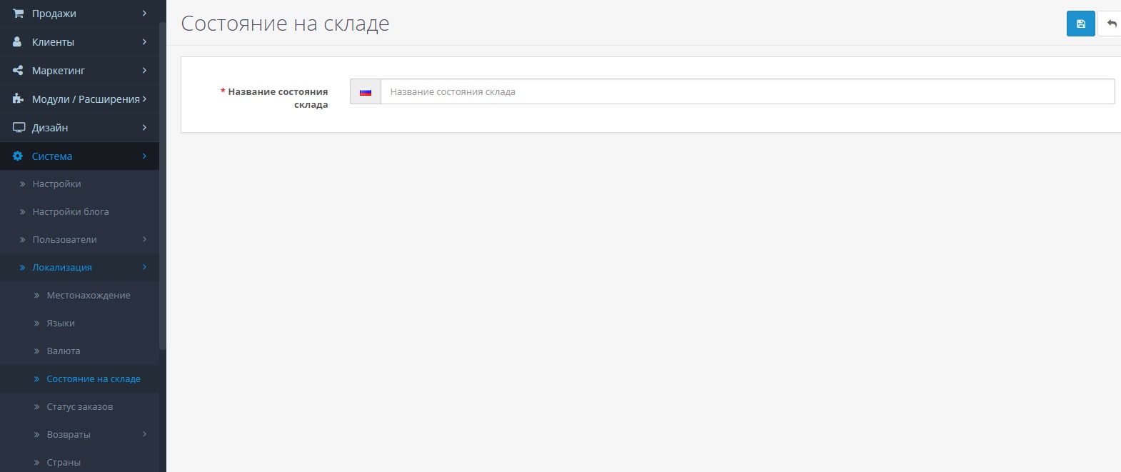Expand the Возвраты submenu chevron
1121x472 pixels.
tap(144, 434)
